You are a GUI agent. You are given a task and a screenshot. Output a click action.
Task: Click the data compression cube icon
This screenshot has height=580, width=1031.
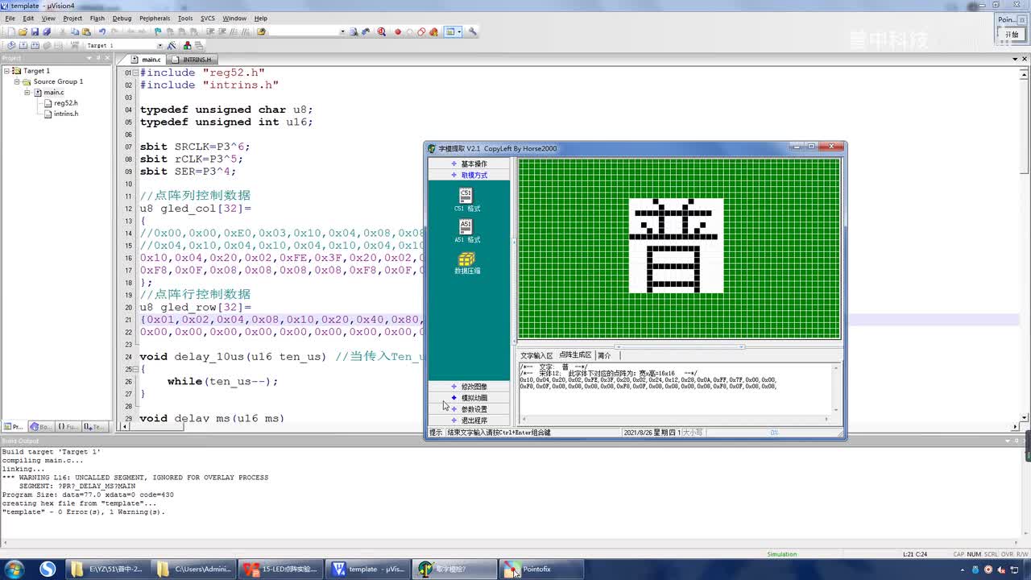466,263
